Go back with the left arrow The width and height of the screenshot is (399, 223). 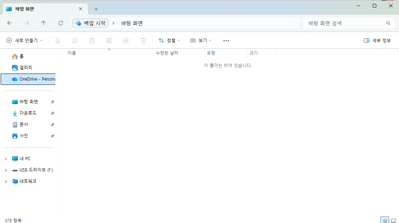pyautogui.click(x=10, y=23)
